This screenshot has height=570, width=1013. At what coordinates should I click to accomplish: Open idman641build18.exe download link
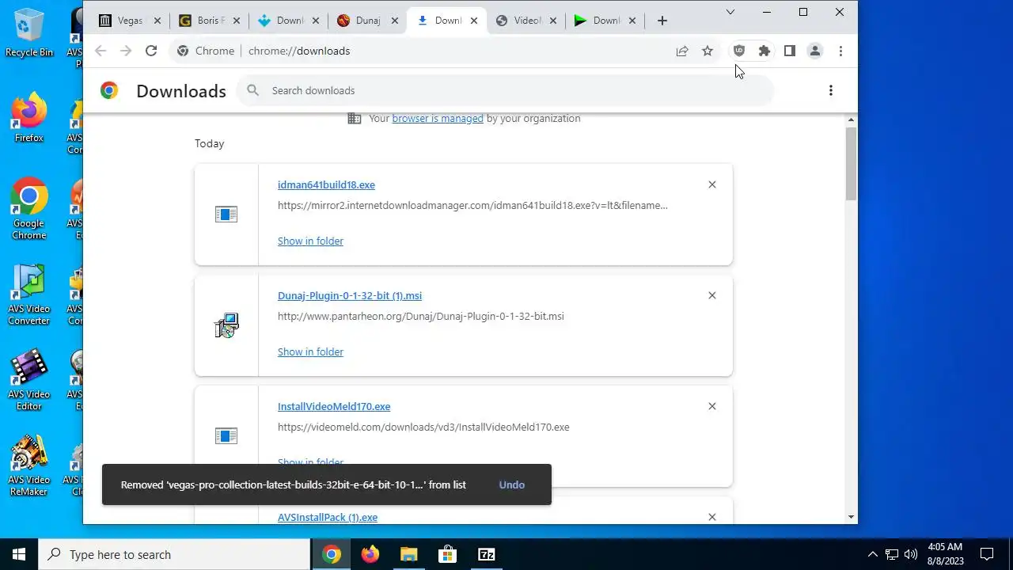326,184
